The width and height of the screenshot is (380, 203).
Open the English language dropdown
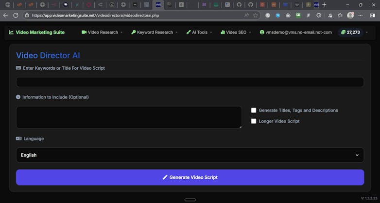[190, 155]
